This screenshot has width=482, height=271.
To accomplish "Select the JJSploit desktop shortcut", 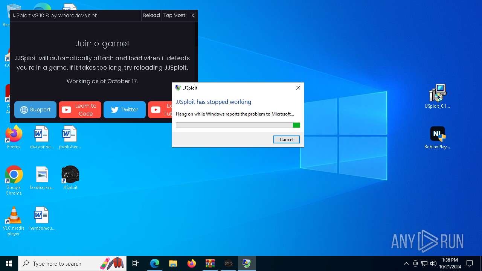I will 70,178.
